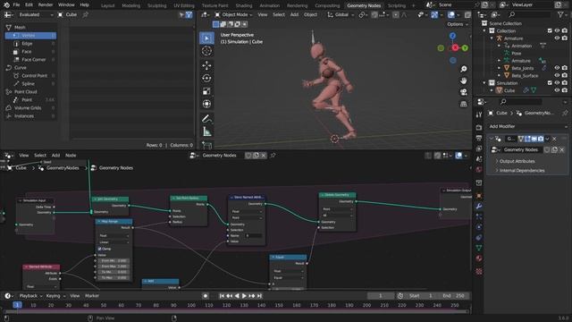This screenshot has height=322, width=572.
Task: Click the pan hand icon in viewport
Action: tap(463, 80)
